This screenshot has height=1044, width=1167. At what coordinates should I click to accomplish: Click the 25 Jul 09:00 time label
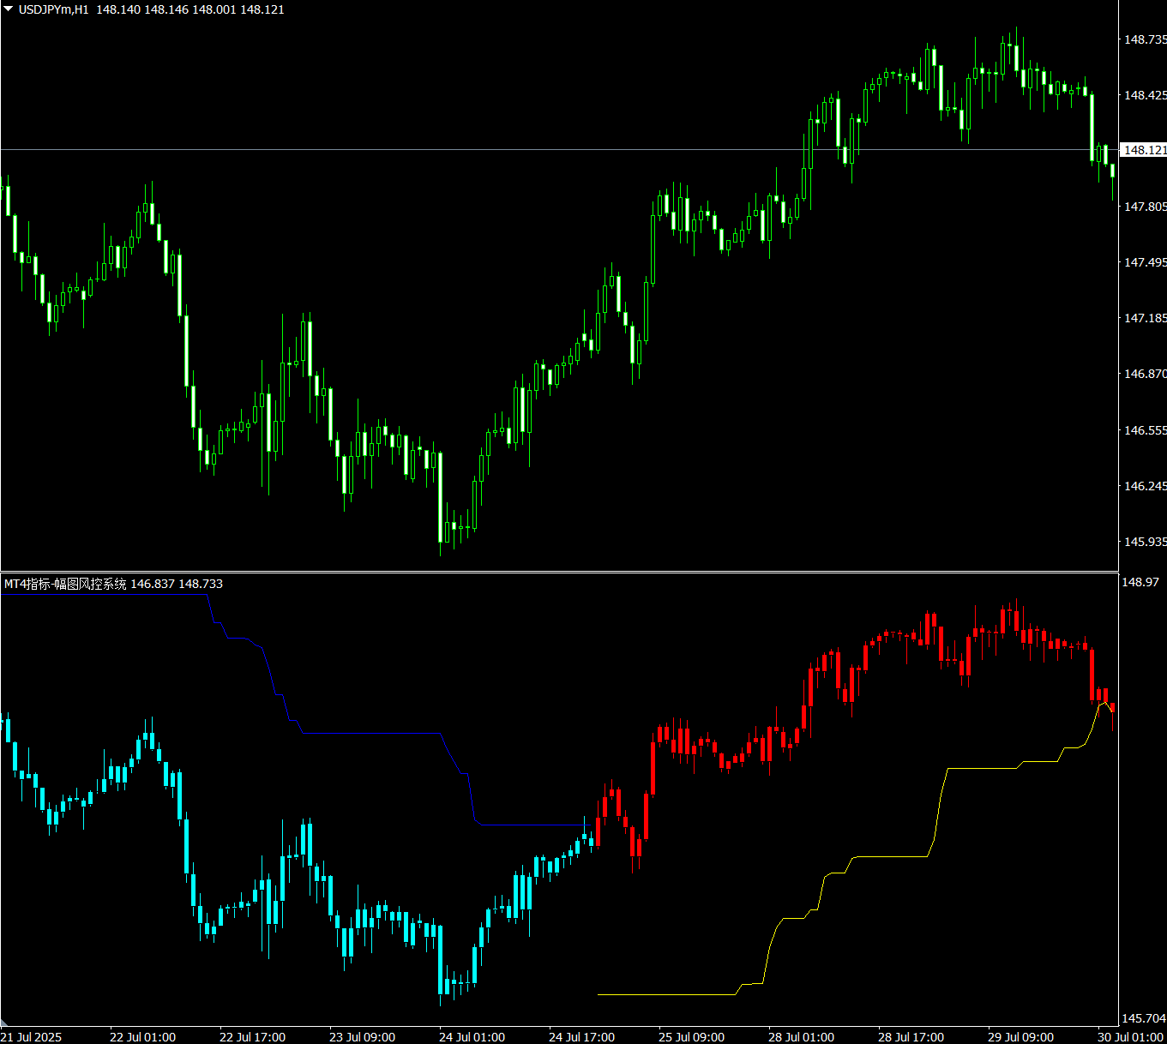point(691,1037)
